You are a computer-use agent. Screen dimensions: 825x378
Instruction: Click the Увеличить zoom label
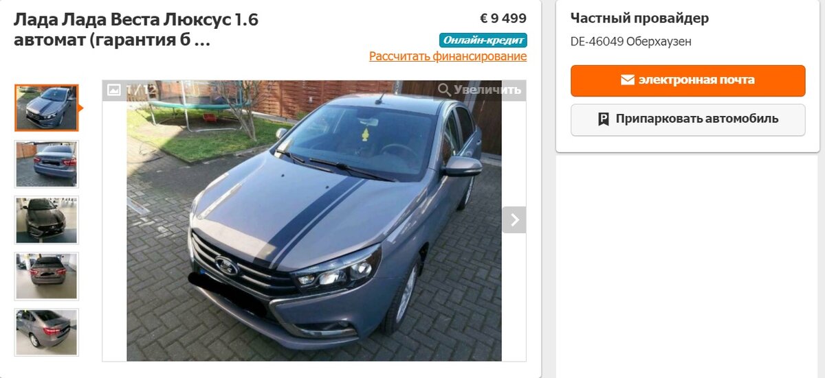(487, 90)
